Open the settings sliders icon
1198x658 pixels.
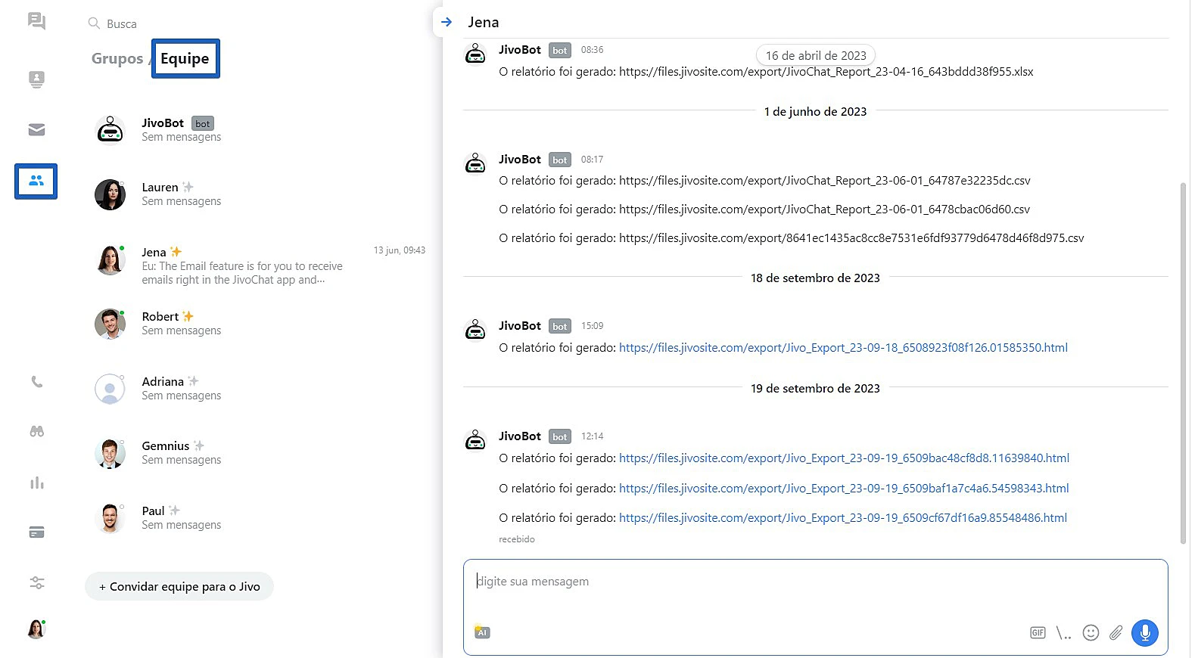(36, 582)
